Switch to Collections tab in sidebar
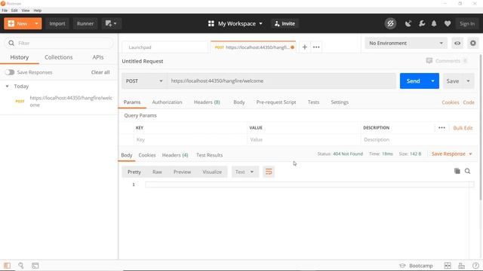This screenshot has height=271, width=483. pos(59,57)
